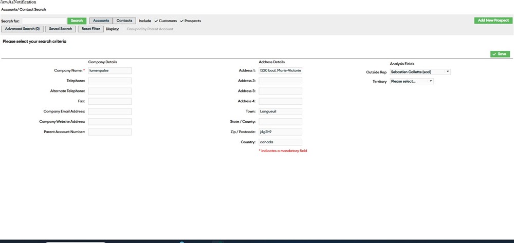Screen dimensions: 514x243
Task: Select the Company Email Address field
Action: pos(109,111)
